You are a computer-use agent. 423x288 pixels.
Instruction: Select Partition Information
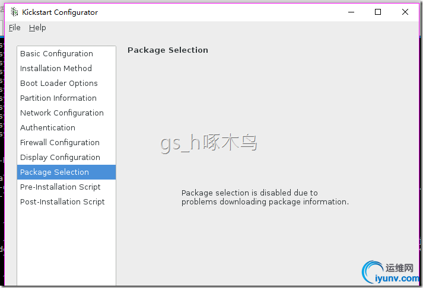tap(58, 98)
